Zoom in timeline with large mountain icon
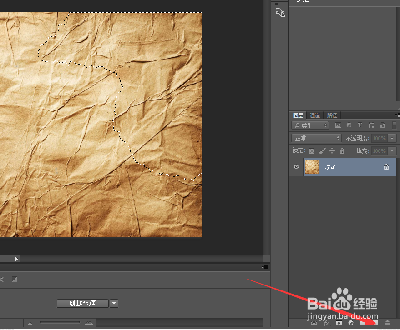The width and height of the screenshot is (400, 330). click(89, 323)
